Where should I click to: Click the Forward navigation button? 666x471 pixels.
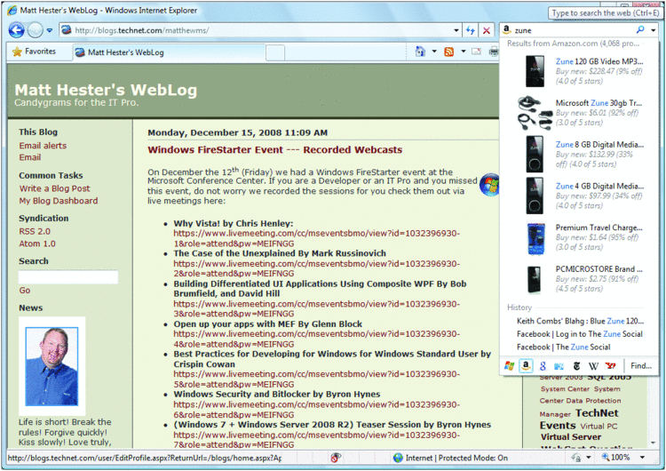click(x=36, y=30)
